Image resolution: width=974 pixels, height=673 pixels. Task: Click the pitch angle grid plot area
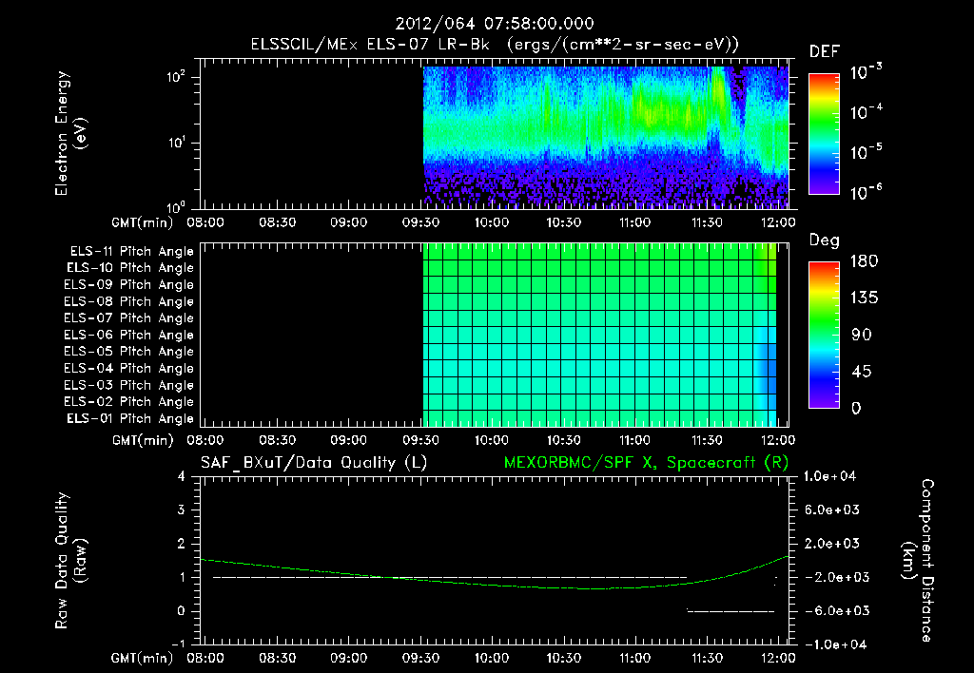click(599, 335)
